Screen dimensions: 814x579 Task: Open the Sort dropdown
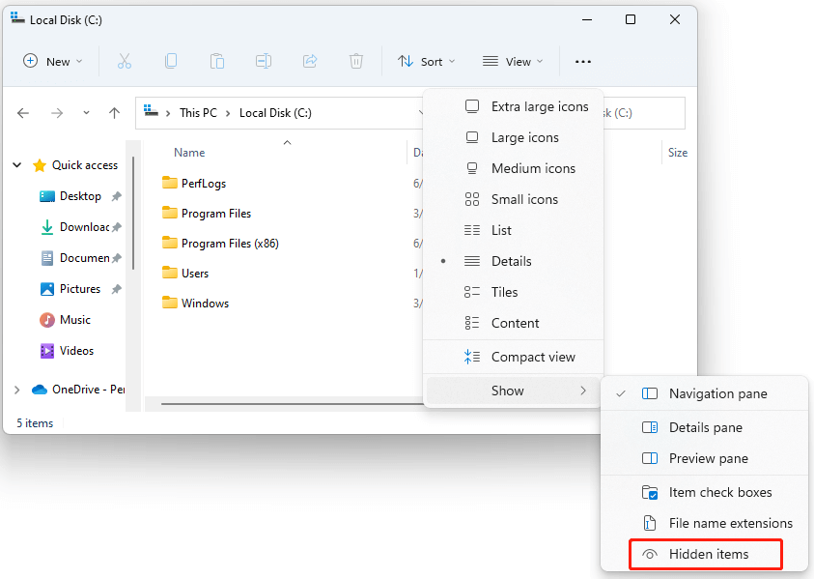426,61
